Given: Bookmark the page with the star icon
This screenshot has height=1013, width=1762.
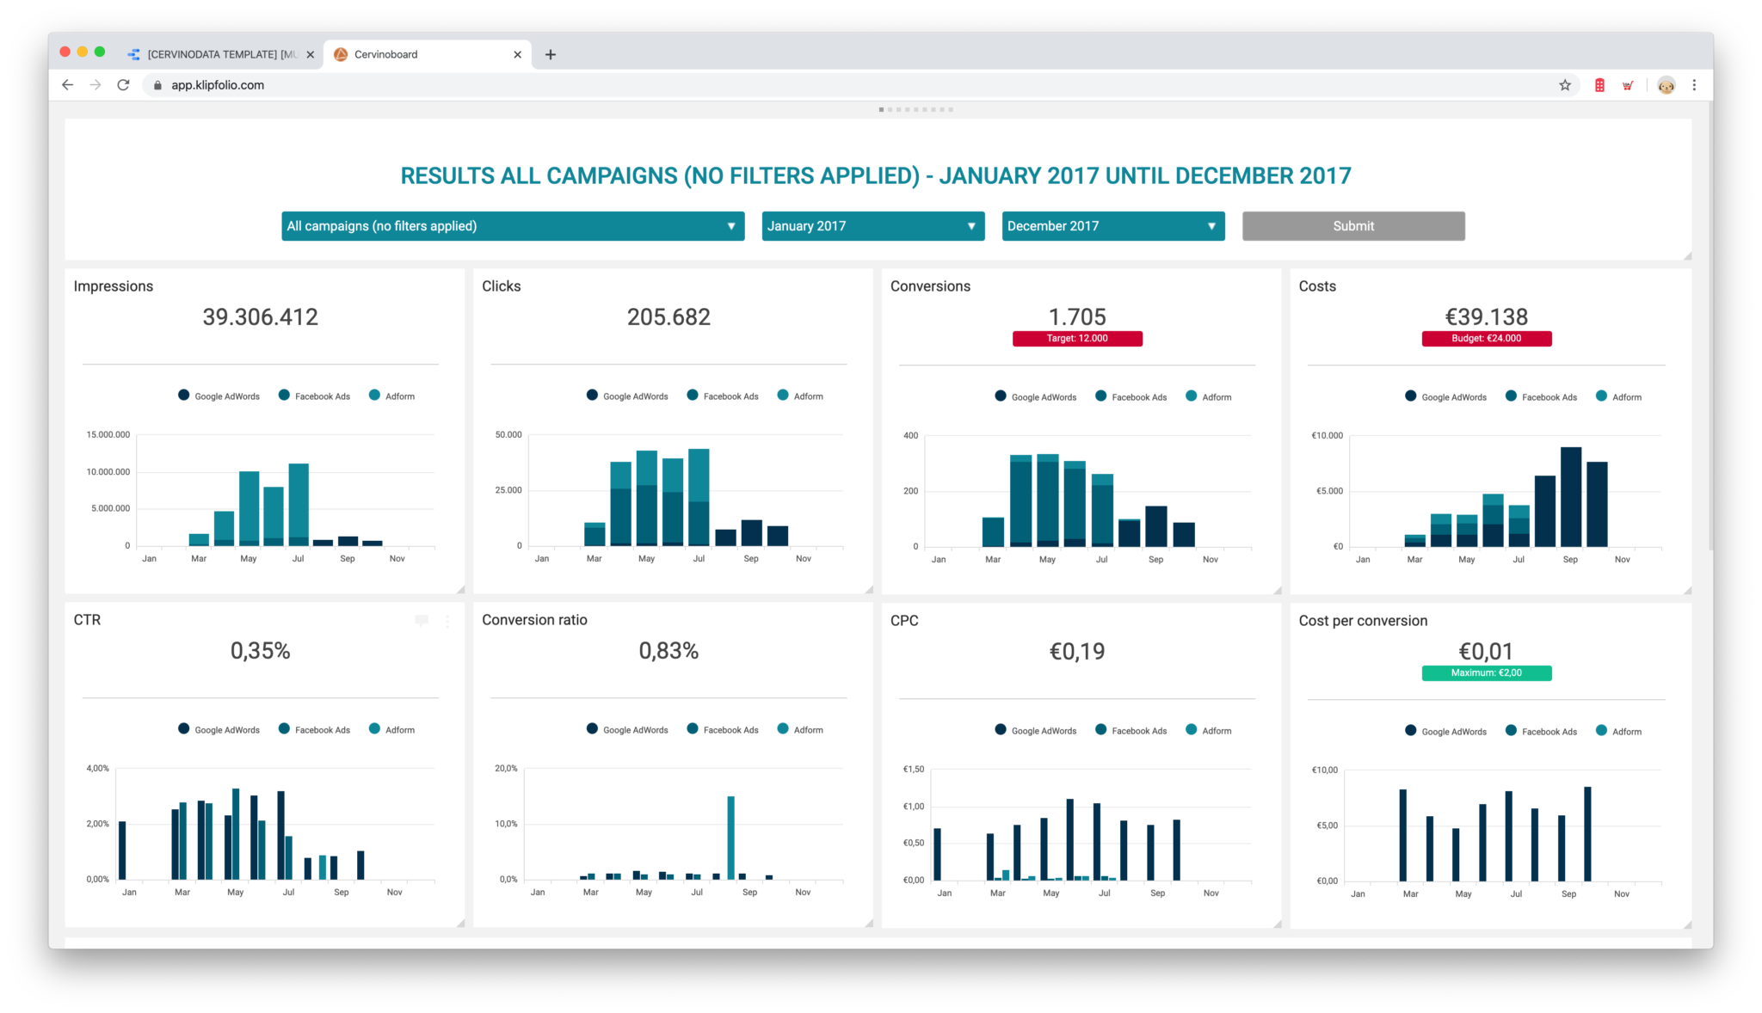Looking at the screenshot, I should pyautogui.click(x=1564, y=84).
